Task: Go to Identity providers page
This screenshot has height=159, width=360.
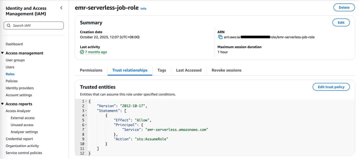Action: pos(20,88)
